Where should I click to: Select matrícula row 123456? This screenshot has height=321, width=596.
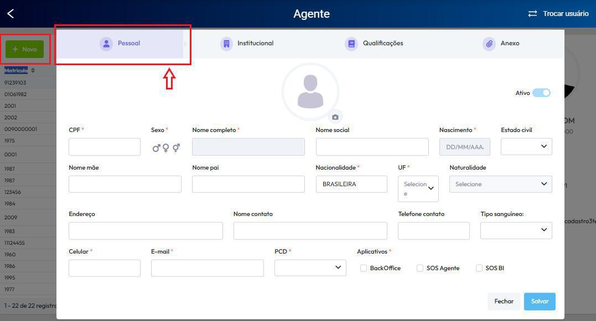(x=28, y=192)
